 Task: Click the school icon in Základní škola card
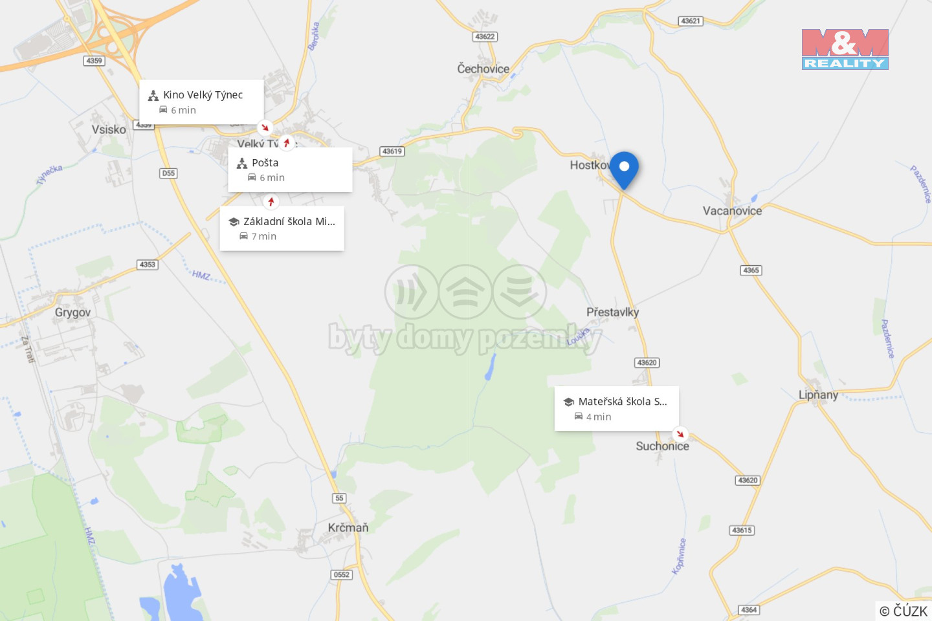(234, 222)
